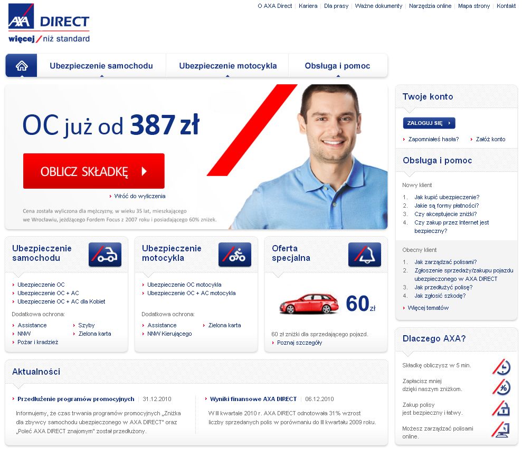Click the car insurance icon tile
This screenshot has height=449, width=522.
tap(105, 255)
